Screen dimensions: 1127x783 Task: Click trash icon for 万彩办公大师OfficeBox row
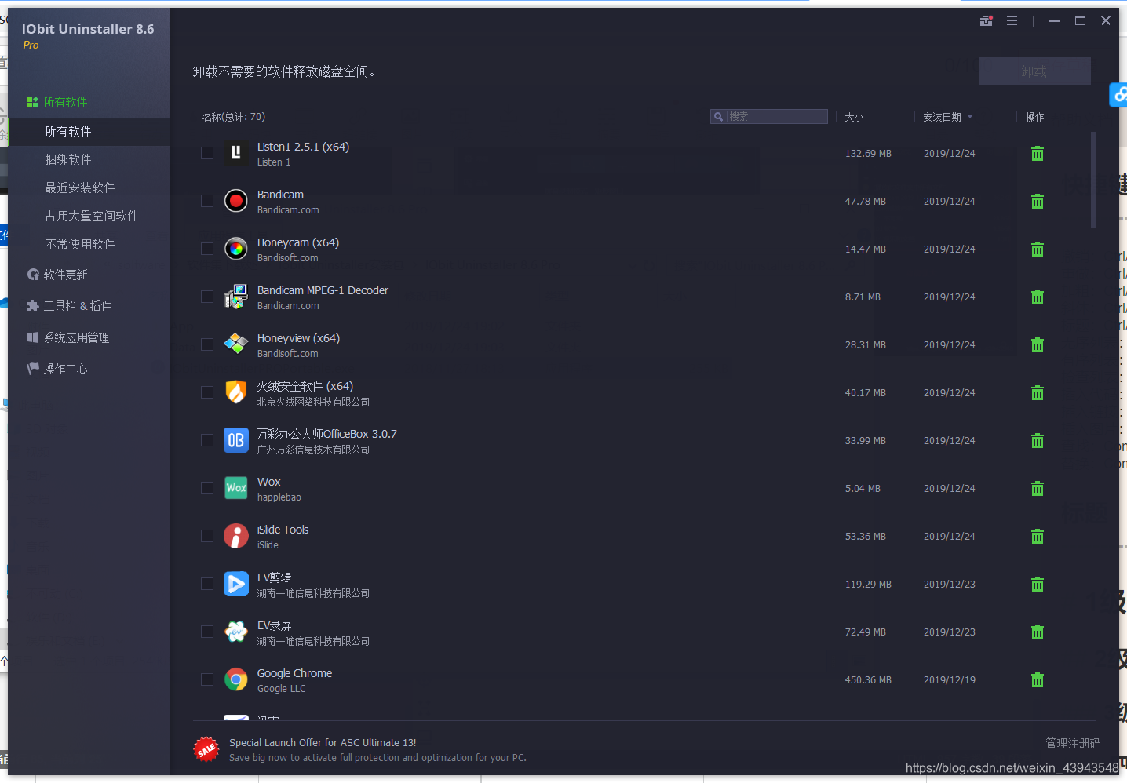pyautogui.click(x=1038, y=441)
